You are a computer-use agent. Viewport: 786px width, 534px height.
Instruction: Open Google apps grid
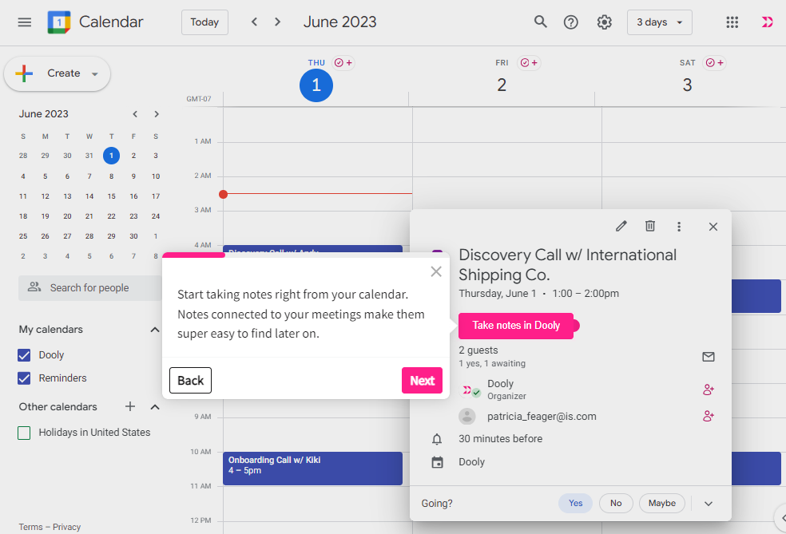coord(732,22)
